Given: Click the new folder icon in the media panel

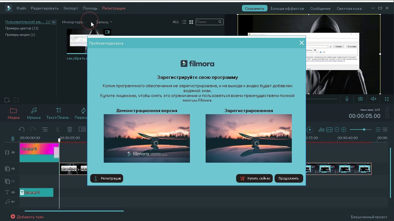Looking at the screenshot, I should (x=7, y=100).
